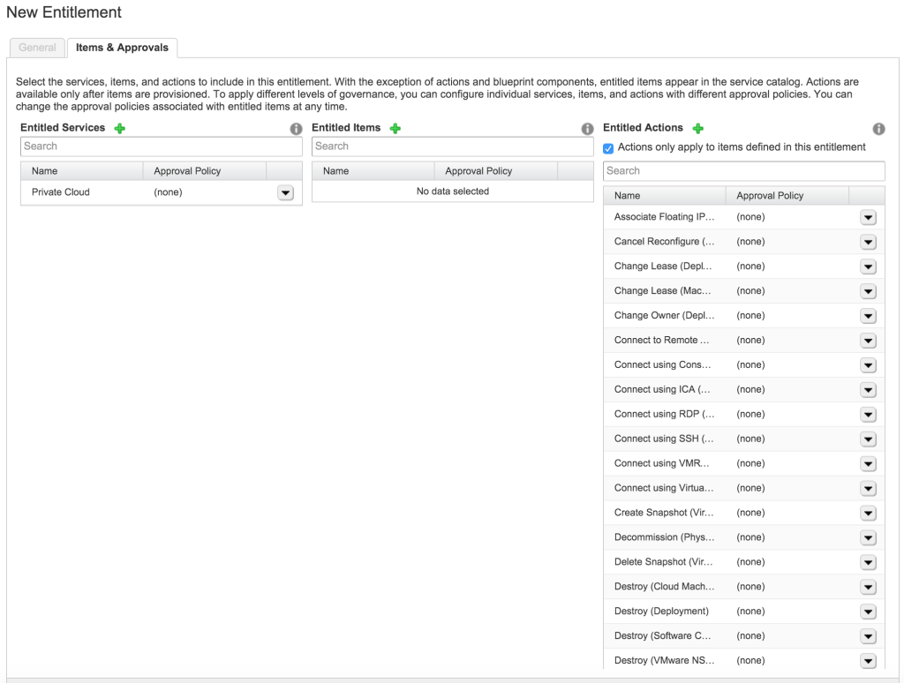Click the green plus beside Entitled Actions
The image size is (904, 683).
tap(698, 129)
